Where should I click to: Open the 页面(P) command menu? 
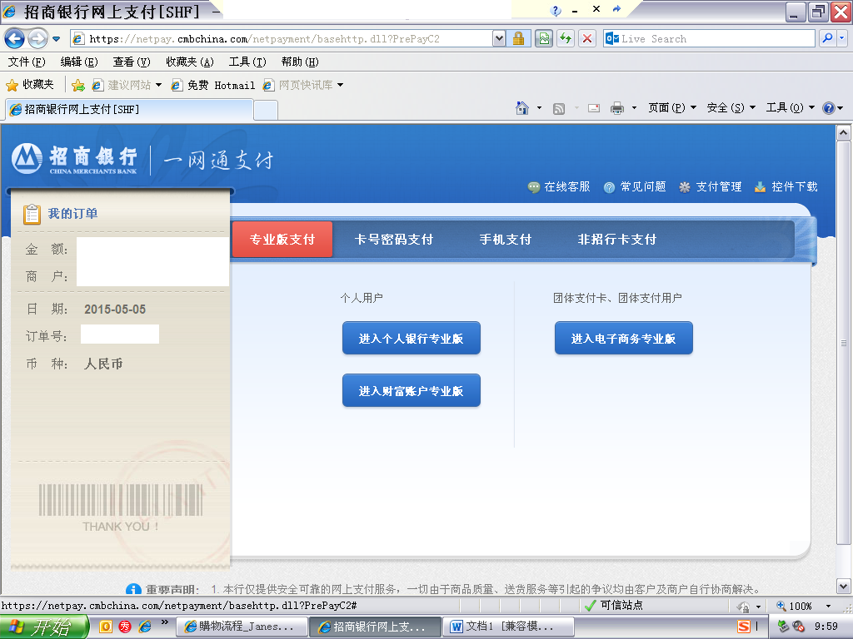(x=672, y=107)
